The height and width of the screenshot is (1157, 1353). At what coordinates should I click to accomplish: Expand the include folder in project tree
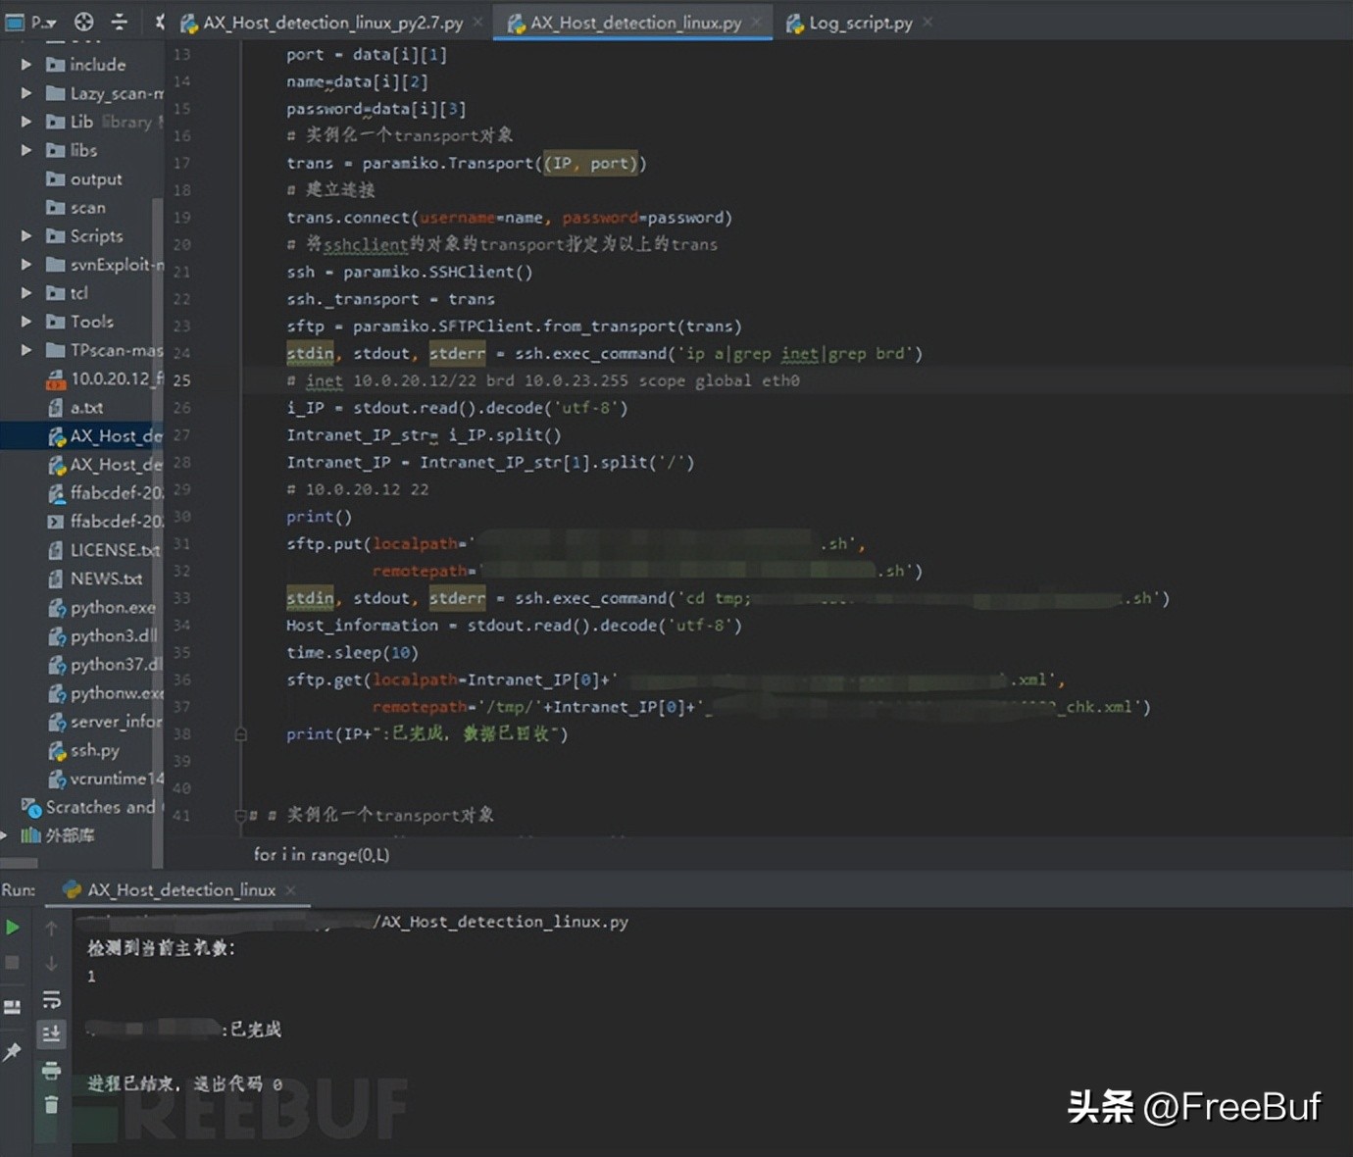26,65
